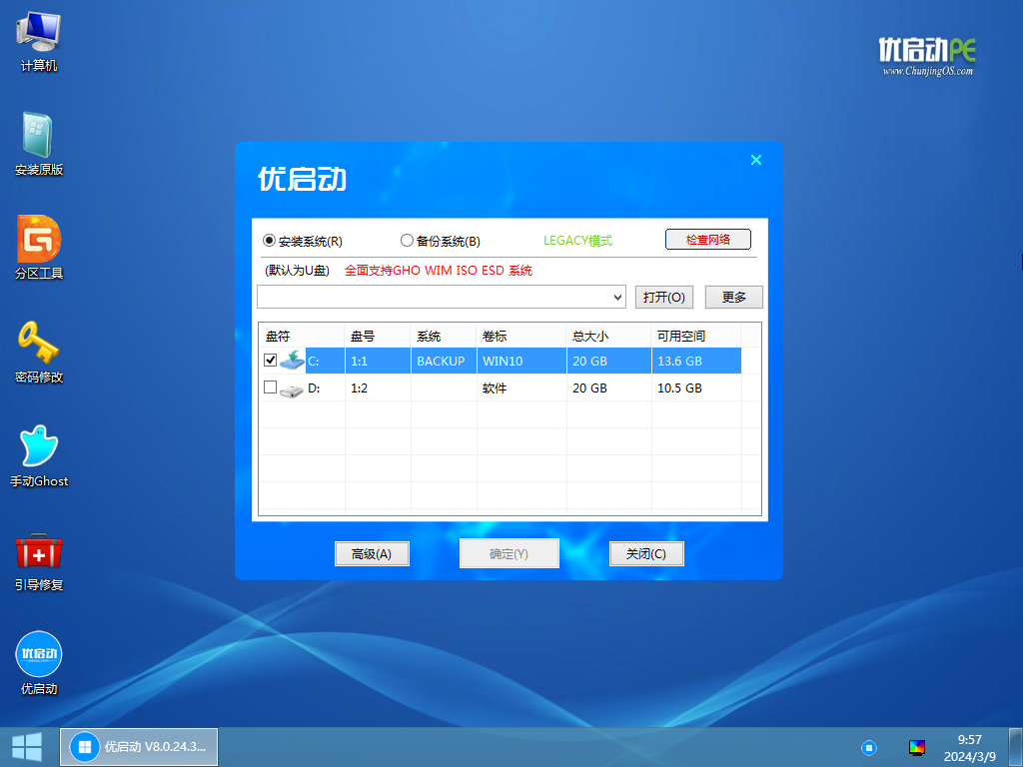The height and width of the screenshot is (767, 1023).
Task: Click the WIN10 volume label cell
Action: click(x=521, y=361)
